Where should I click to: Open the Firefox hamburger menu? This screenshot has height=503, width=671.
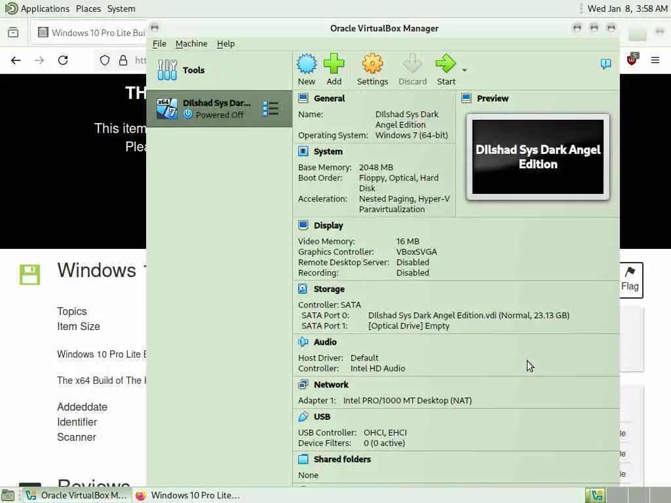coord(655,60)
